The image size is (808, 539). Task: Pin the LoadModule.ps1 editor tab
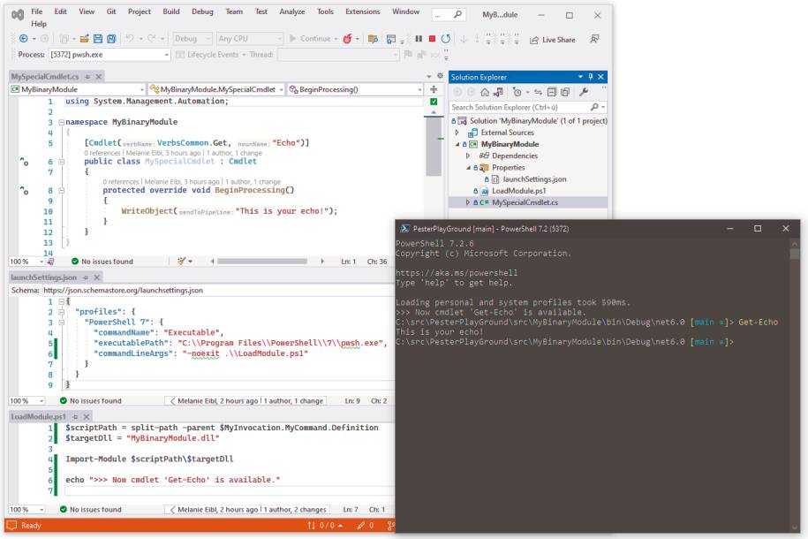tap(75, 417)
